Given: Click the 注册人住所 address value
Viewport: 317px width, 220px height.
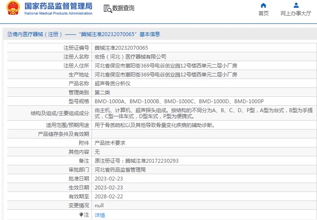Looking at the screenshot, I should click(x=166, y=65).
